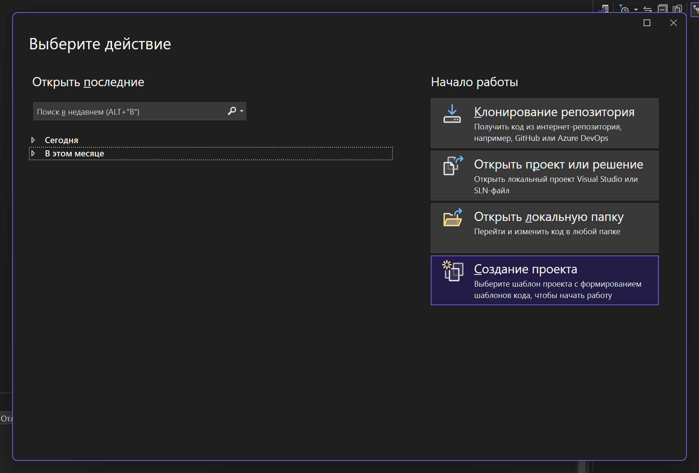Open the 'Открыть локальную папку' card
The width and height of the screenshot is (699, 473).
tap(544, 228)
